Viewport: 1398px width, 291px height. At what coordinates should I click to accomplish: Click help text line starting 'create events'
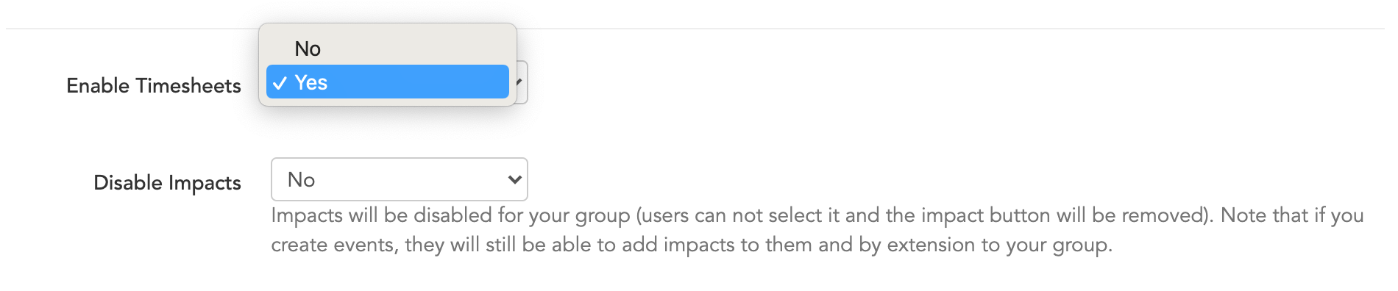click(x=692, y=245)
